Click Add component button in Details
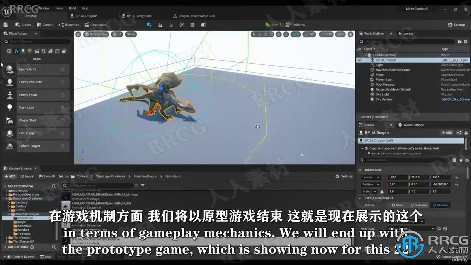 pyautogui.click(x=447, y=133)
